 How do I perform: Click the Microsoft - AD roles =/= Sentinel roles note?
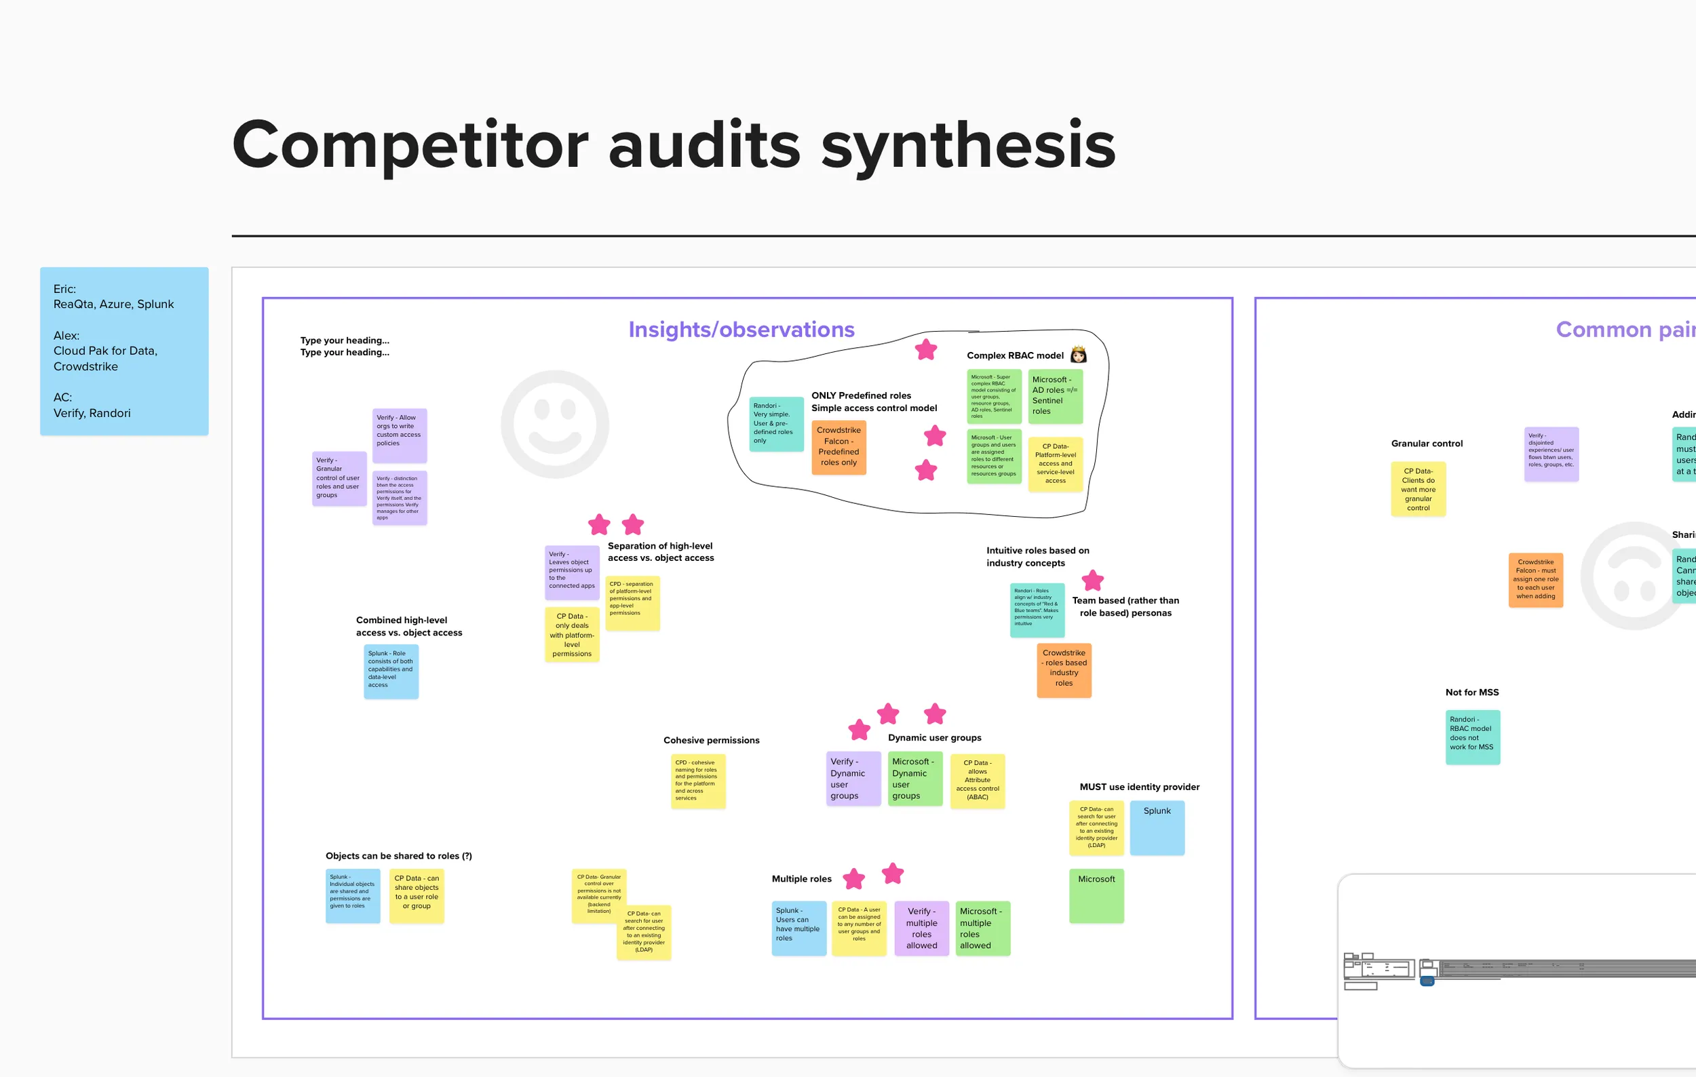(1055, 396)
